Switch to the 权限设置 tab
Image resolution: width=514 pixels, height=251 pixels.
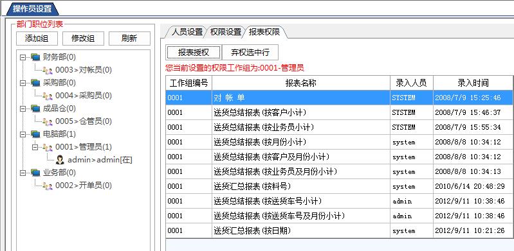click(226, 32)
